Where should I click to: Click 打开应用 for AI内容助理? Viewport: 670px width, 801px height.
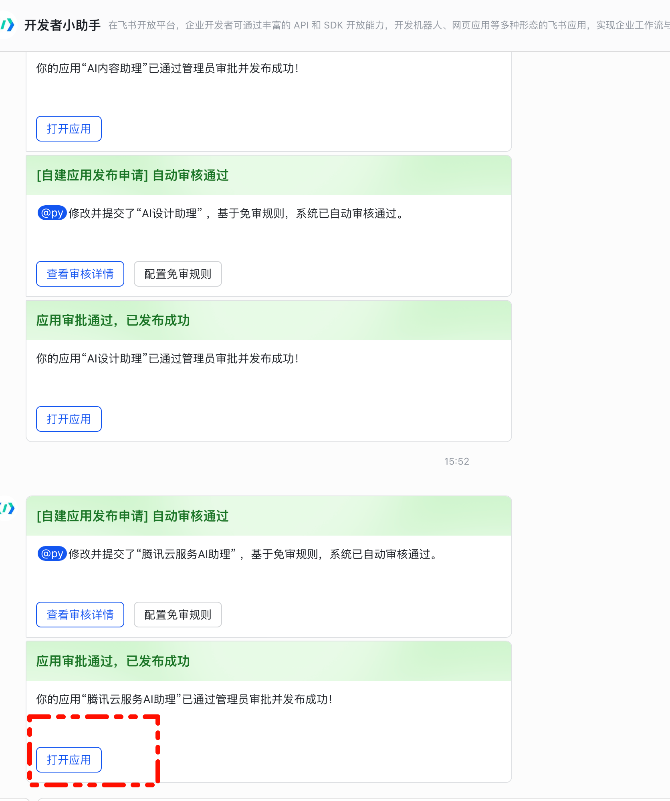coord(69,129)
